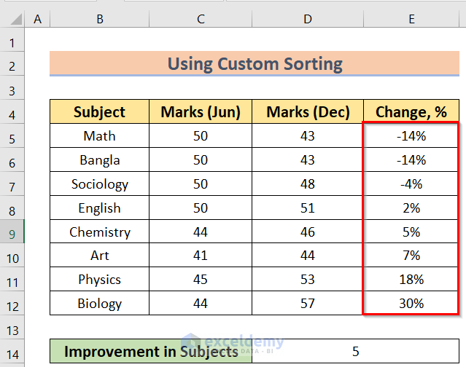Select the column A header
The width and height of the screenshot is (466, 367).
click(x=37, y=19)
